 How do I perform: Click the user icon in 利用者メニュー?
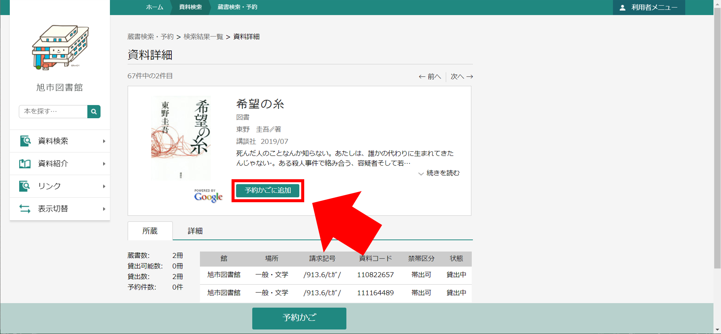622,8
